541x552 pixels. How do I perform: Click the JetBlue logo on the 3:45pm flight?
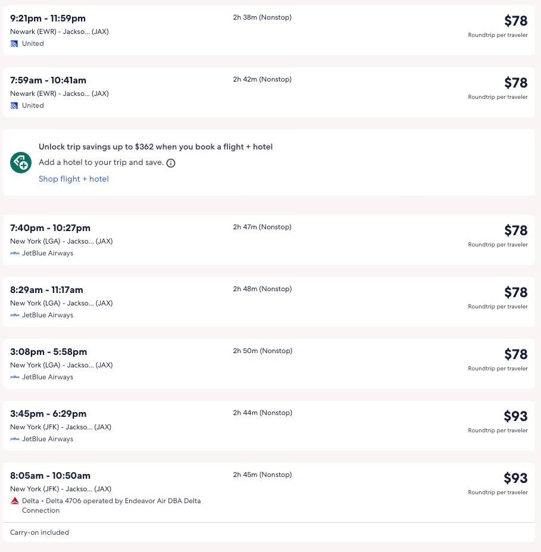point(15,439)
